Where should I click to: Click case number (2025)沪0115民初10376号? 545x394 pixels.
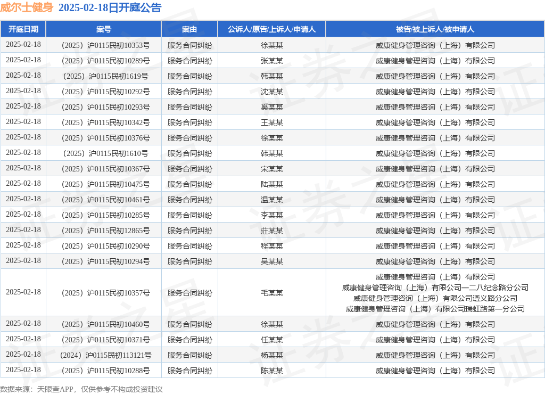106,138
